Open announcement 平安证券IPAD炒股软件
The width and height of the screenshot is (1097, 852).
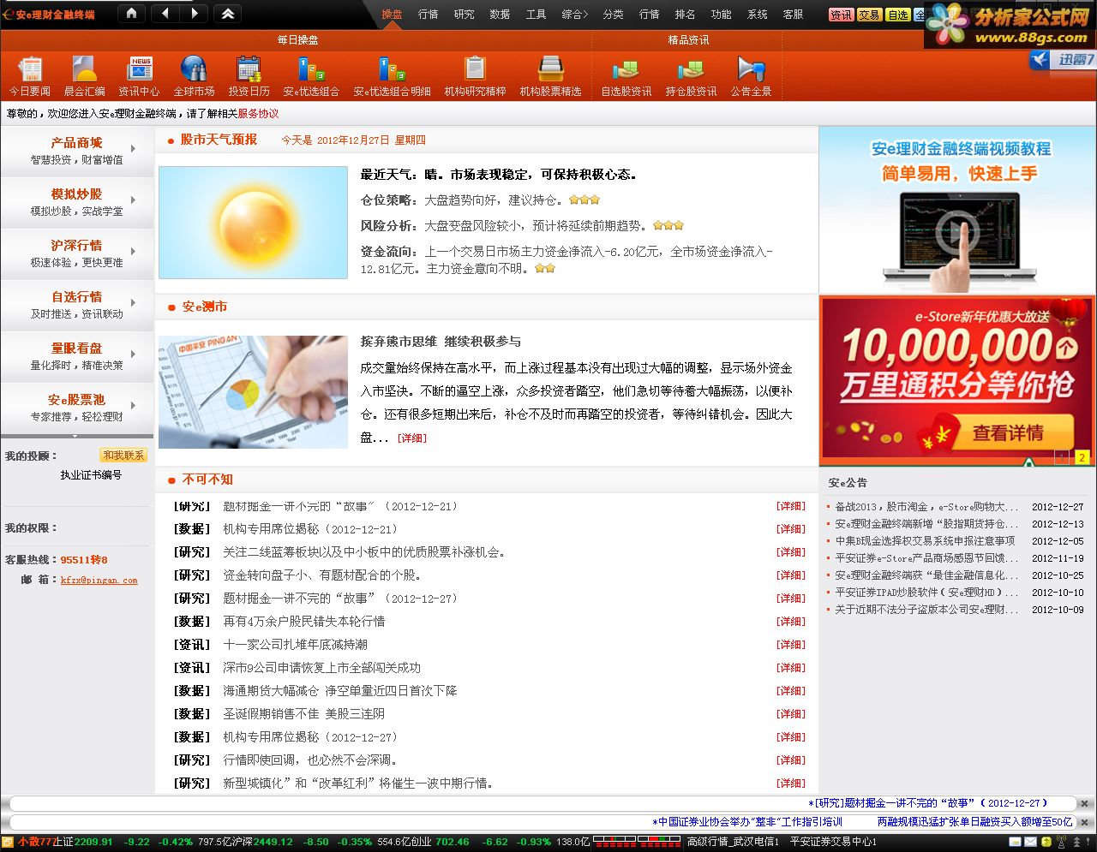(x=927, y=593)
